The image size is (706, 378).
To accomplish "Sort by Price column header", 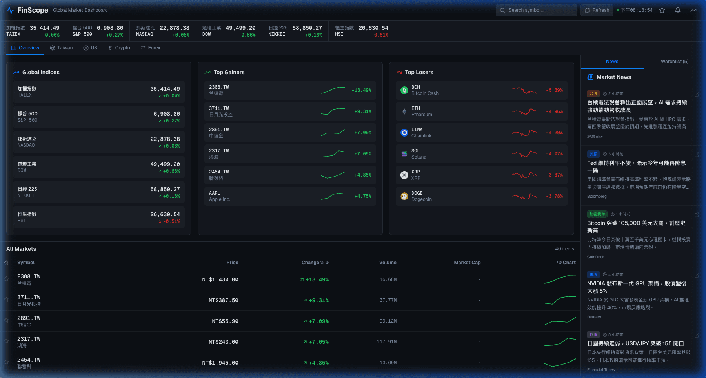I will [x=232, y=263].
